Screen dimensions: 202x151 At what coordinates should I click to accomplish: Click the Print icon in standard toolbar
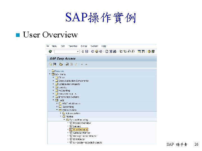[107, 51]
